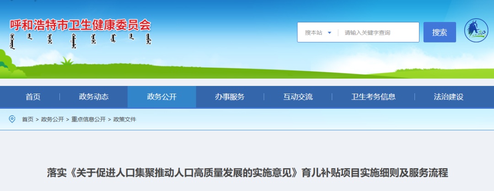The height and width of the screenshot is (191, 494).
Task: Click the location pin icon in breadcrumb
Action: point(12,119)
